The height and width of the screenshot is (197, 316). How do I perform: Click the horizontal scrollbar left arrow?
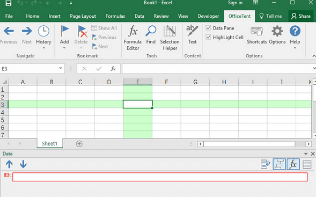point(200,144)
